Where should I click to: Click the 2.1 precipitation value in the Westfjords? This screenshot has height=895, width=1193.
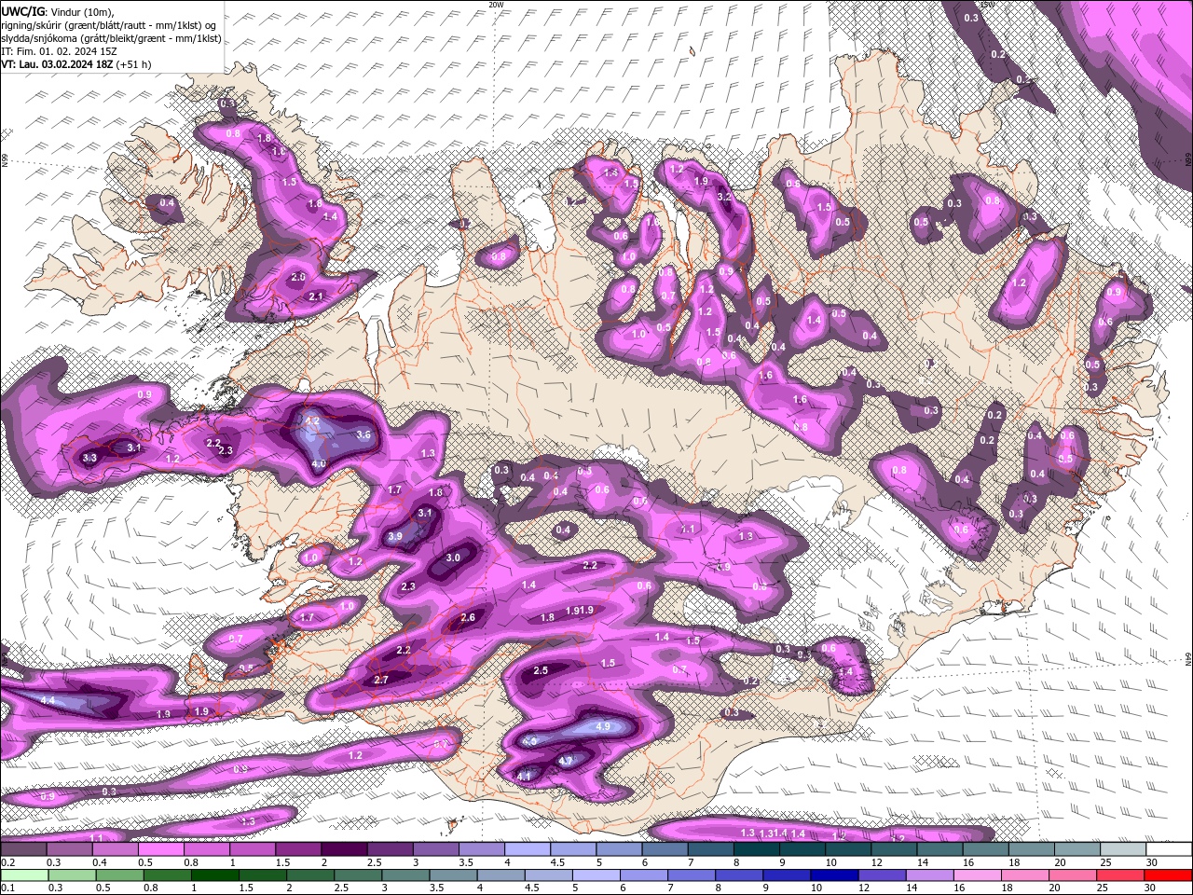click(x=315, y=296)
